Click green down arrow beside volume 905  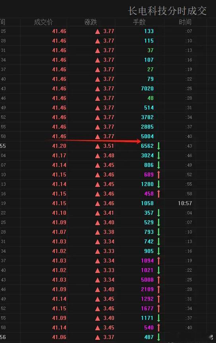click(x=159, y=251)
